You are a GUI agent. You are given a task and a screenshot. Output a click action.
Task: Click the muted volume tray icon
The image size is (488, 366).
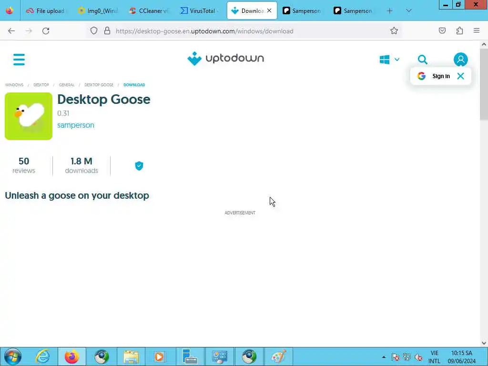pos(418,357)
